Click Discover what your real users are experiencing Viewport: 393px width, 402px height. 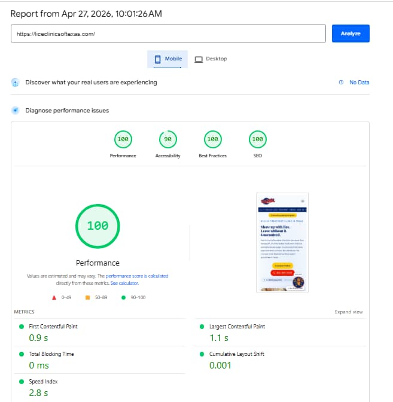[91, 83]
